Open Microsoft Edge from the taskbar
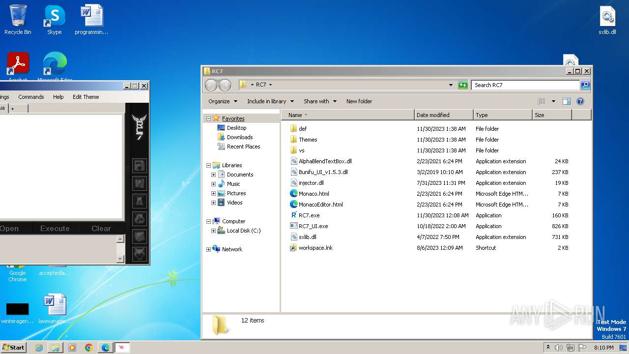The height and width of the screenshot is (354, 629). click(x=105, y=348)
